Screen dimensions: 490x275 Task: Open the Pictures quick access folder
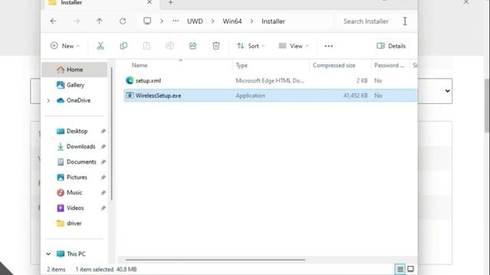[x=77, y=177]
